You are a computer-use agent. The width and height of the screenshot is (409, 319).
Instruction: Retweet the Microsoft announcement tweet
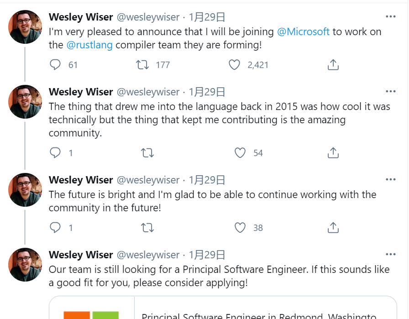(142, 65)
